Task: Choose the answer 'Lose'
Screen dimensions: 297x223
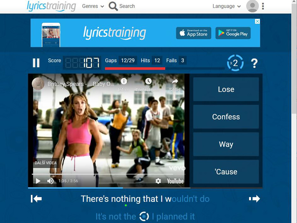Action: (x=226, y=89)
